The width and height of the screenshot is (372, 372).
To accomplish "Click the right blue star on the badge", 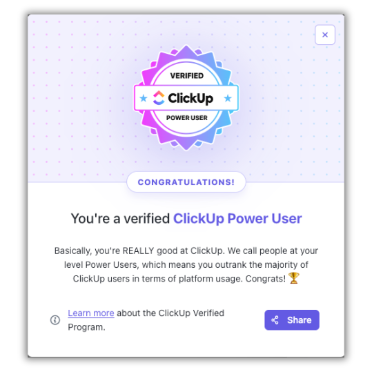I will tap(228, 98).
